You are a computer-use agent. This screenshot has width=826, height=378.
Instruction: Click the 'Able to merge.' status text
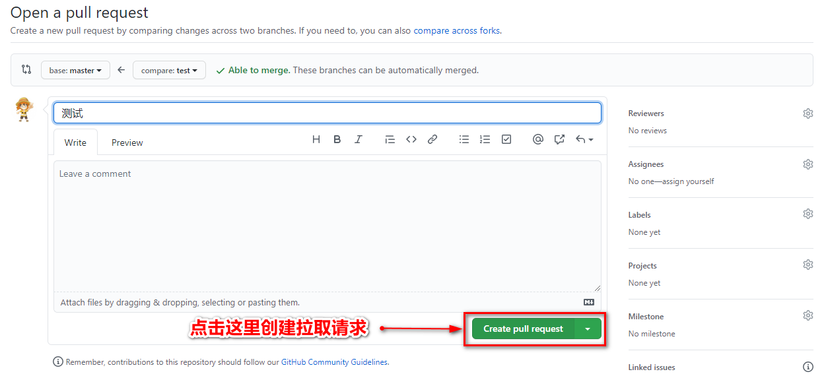tap(259, 70)
